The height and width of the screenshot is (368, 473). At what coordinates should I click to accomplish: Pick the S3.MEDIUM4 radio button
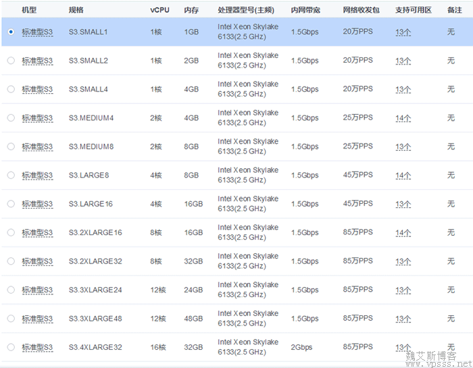[11, 118]
